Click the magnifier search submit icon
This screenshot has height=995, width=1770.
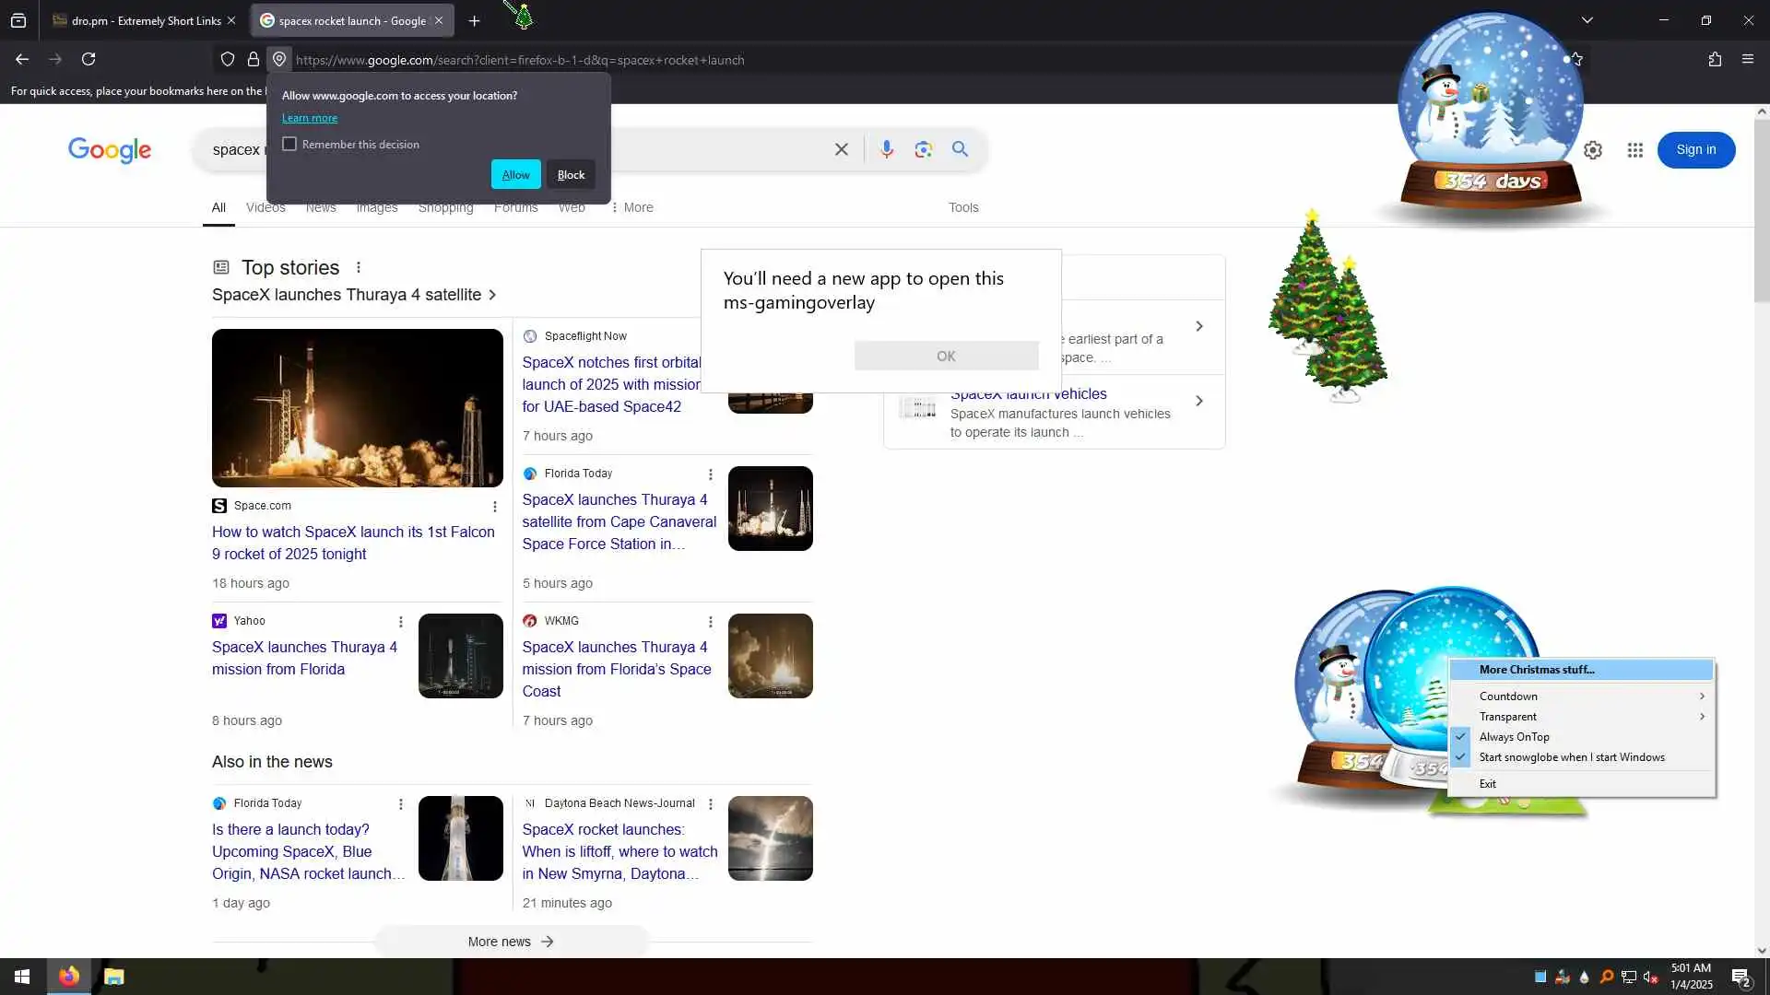click(x=960, y=149)
